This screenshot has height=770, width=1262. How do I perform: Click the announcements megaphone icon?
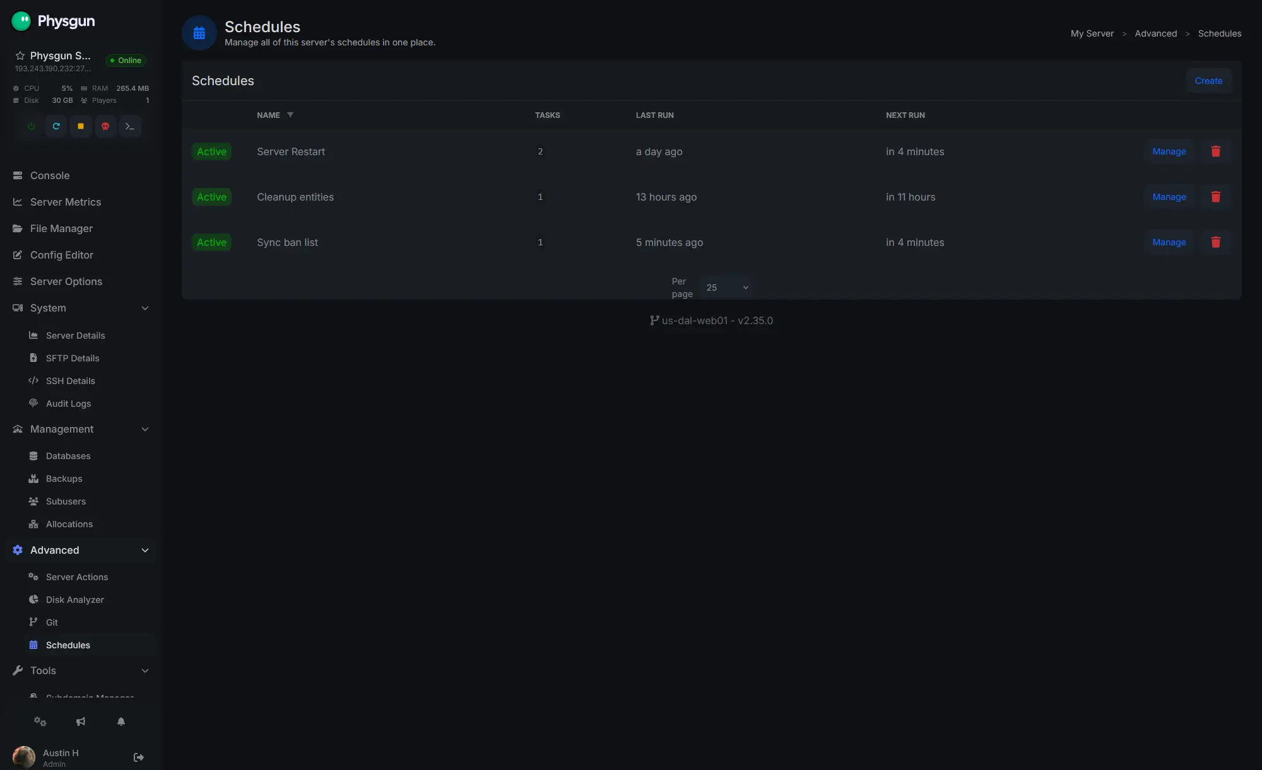(x=81, y=721)
